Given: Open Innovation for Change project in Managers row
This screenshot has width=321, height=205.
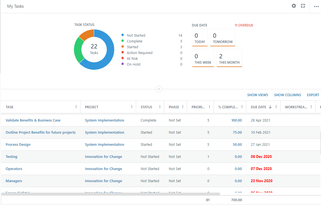Looking at the screenshot, I should tap(103, 181).
